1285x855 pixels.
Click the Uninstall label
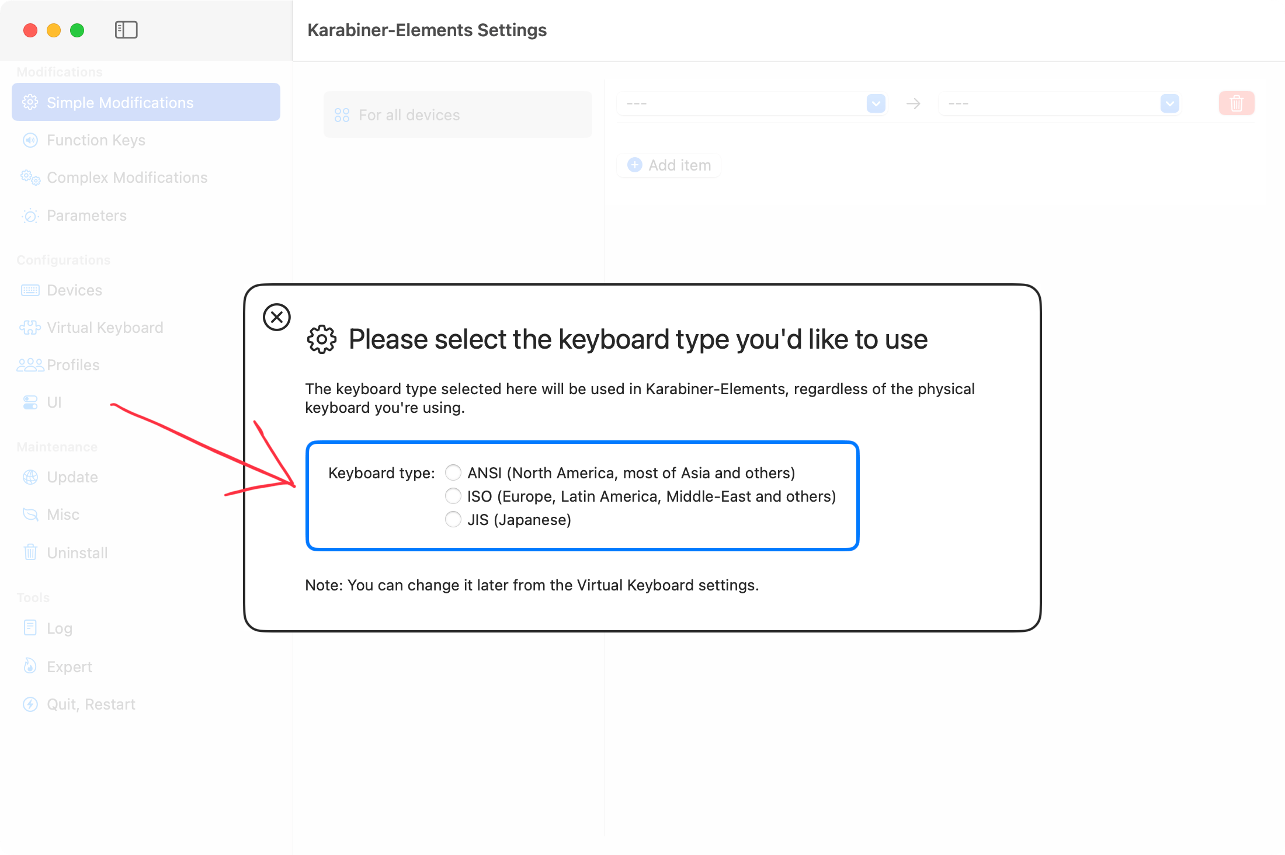(77, 552)
